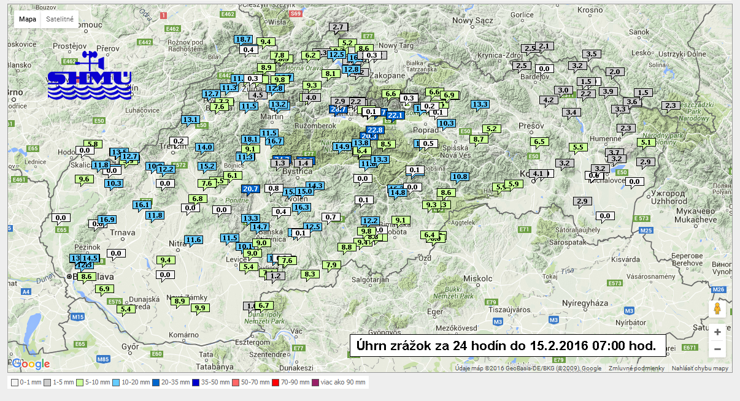Switch to the Satelitné view tab
This screenshot has width=740, height=401.
click(x=60, y=19)
